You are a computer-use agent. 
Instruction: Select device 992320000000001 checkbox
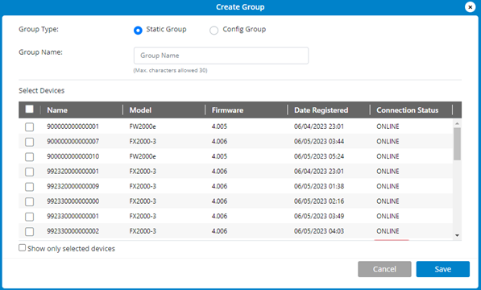coord(30,172)
